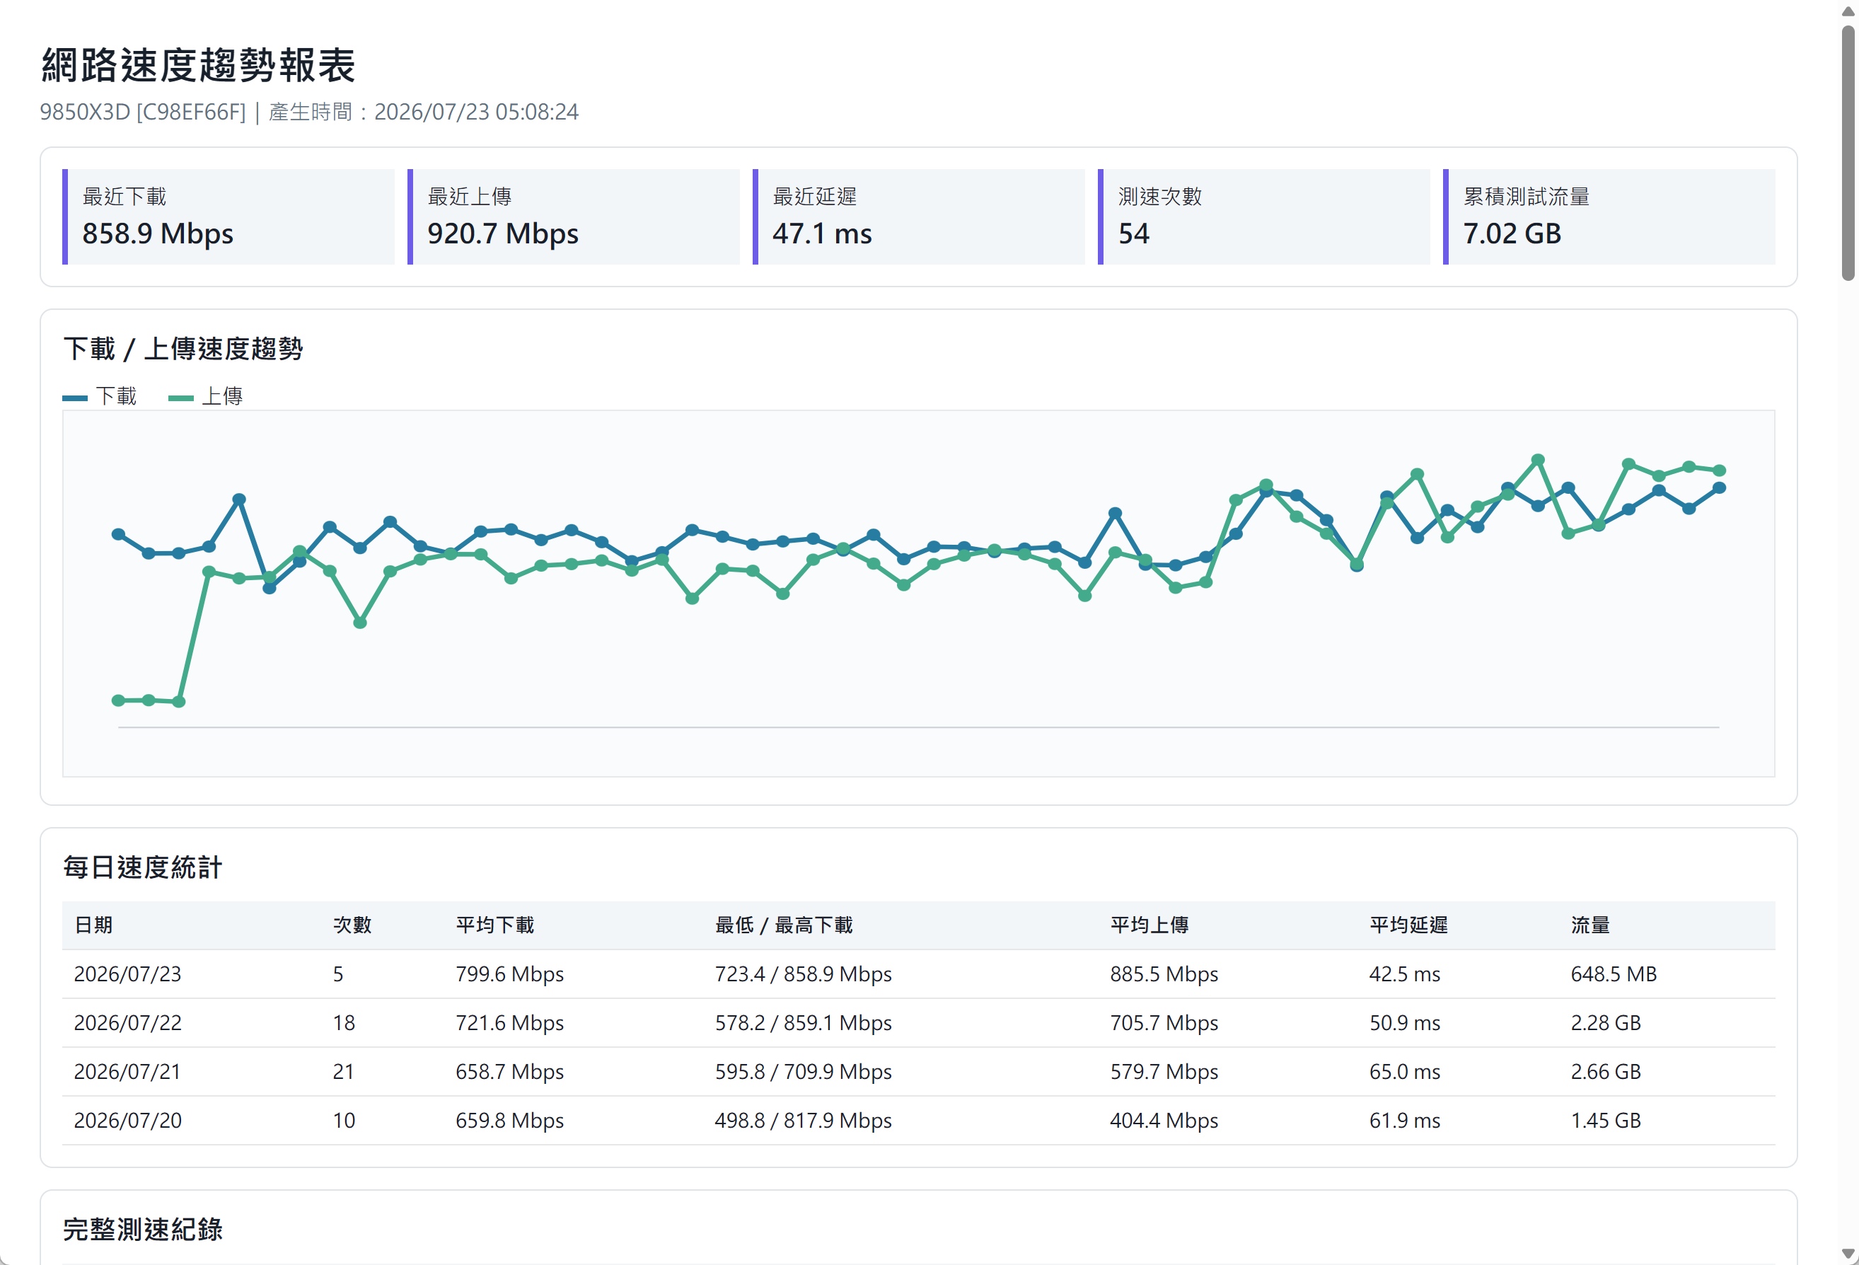Click the 最近下載 858.9 Mbps card
This screenshot has width=1859, height=1265.
coord(228,216)
